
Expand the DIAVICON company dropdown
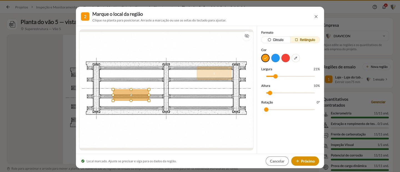356,36
